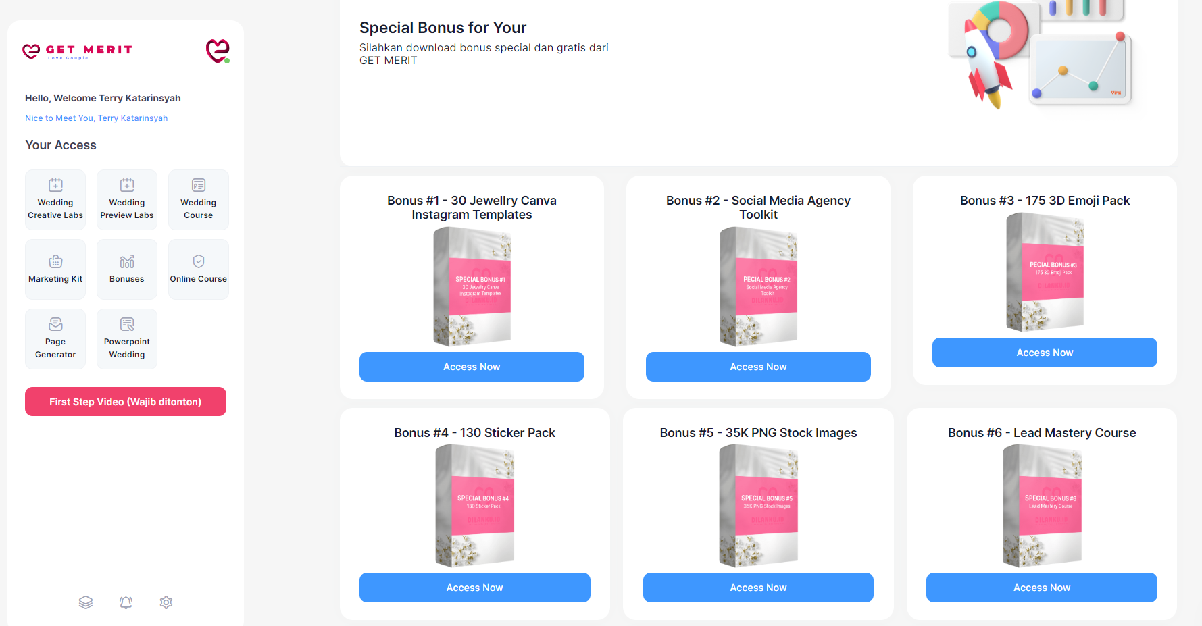Screen dimensions: 1202x626
Task: Open the Powerpoint Wedding tile
Action: pos(127,339)
